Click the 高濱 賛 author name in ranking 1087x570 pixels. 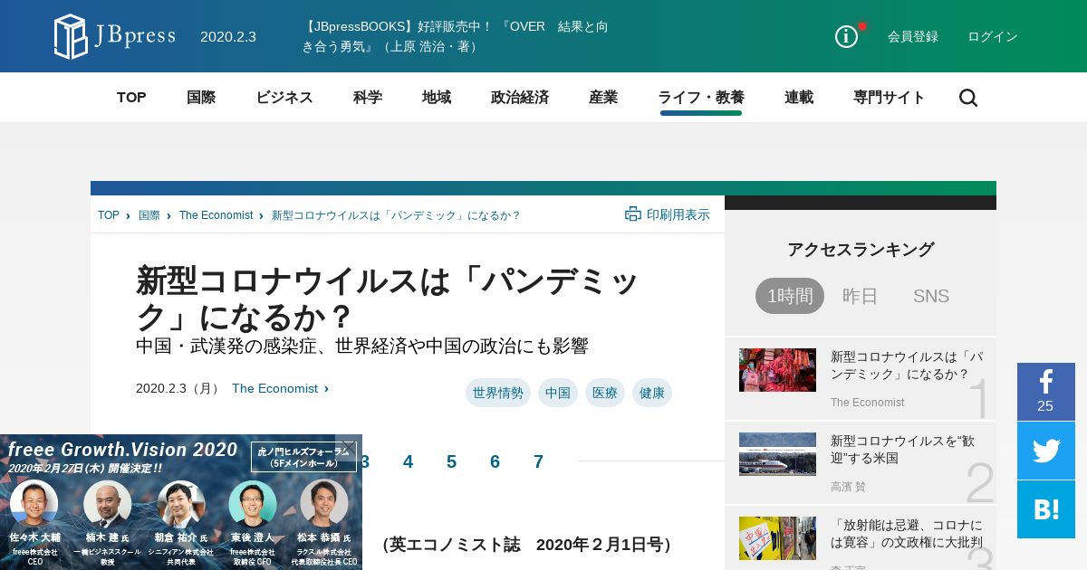click(x=848, y=487)
